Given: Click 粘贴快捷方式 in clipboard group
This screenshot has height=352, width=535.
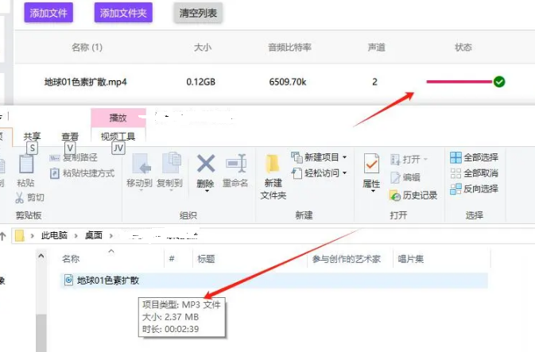Looking at the screenshot, I should pos(82,173).
